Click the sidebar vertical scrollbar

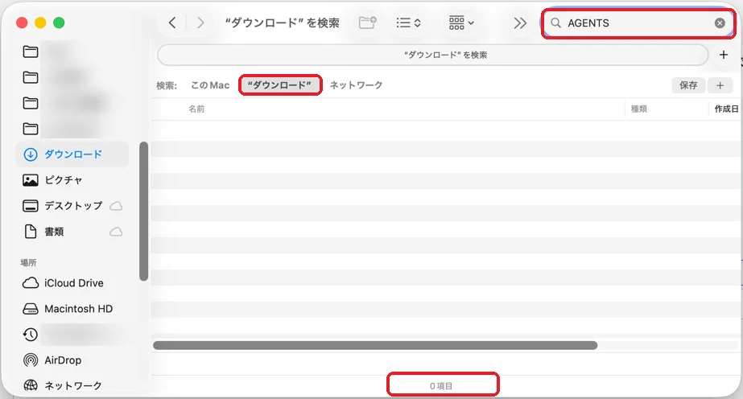[x=143, y=211]
